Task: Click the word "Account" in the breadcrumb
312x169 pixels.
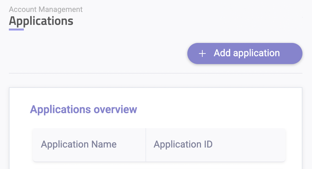Action: pyautogui.click(x=21, y=10)
